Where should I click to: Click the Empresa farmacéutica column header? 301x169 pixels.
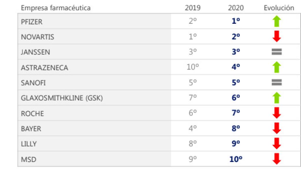pyautogui.click(x=56, y=8)
